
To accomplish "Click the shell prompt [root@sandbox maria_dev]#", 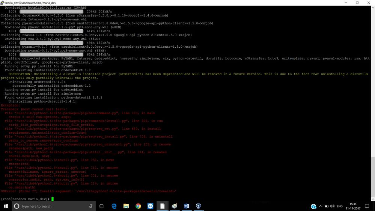I will click(25, 199).
